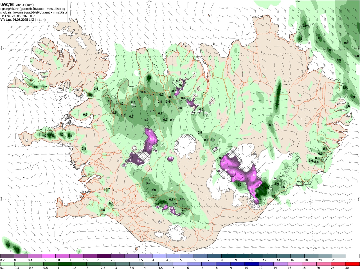Click the init time line 'IT: Lau. 24. 05. 2025 03Z'
The height and width of the screenshot is (270, 360).
click(x=18, y=16)
